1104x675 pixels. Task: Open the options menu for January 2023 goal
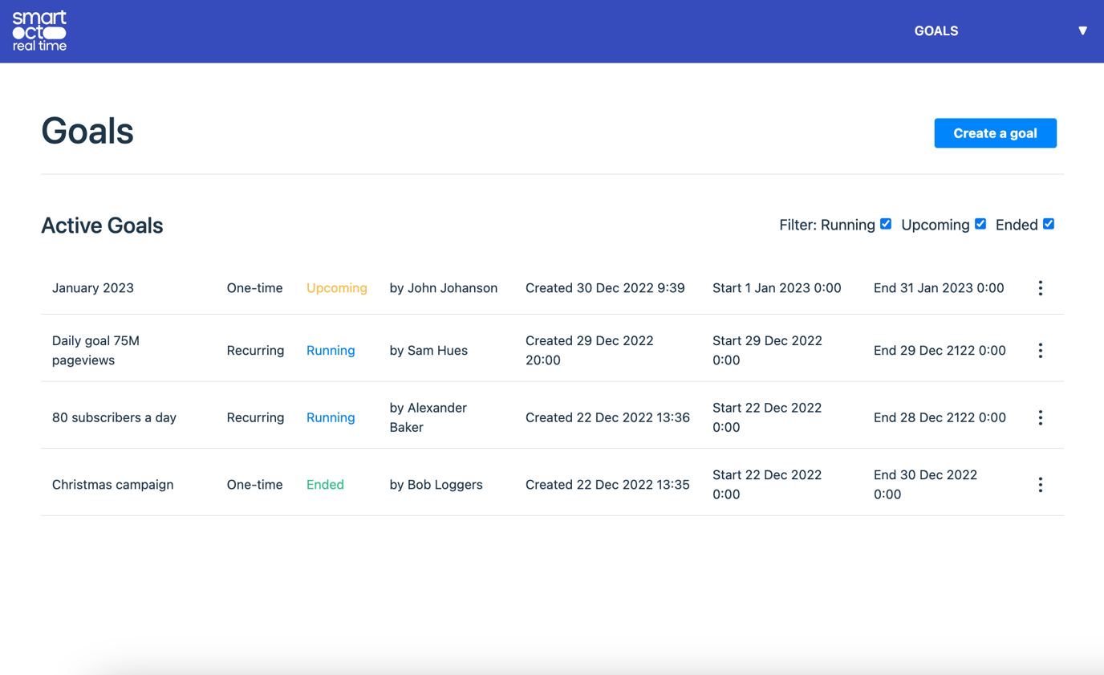[x=1040, y=287]
